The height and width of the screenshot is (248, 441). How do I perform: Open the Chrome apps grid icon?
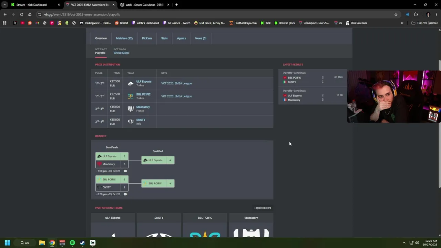(4, 23)
